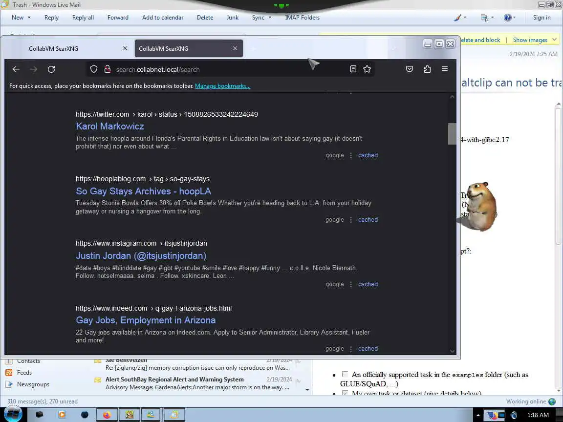Open the Pocket save icon
The height and width of the screenshot is (422, 563).
tap(410, 69)
